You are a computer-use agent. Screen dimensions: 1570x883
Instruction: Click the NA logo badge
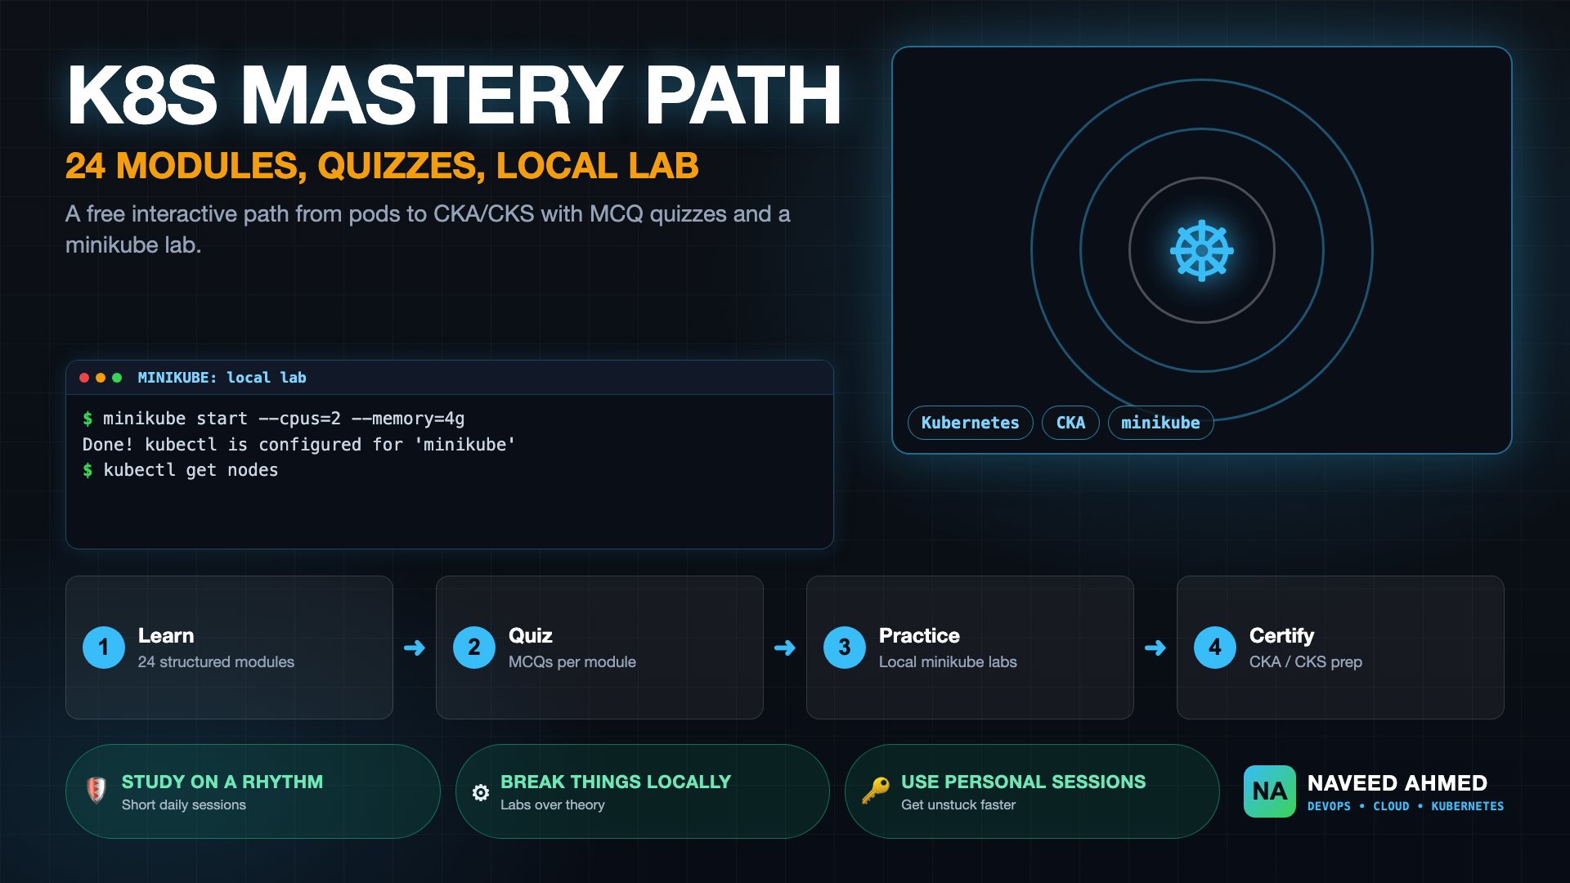point(1269,791)
